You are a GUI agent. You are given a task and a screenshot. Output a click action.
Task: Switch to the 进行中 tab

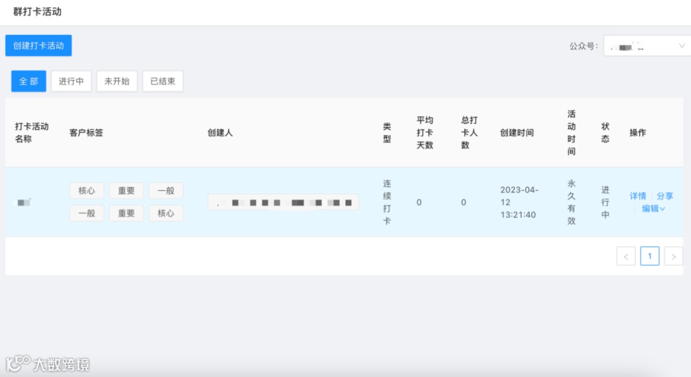(71, 81)
